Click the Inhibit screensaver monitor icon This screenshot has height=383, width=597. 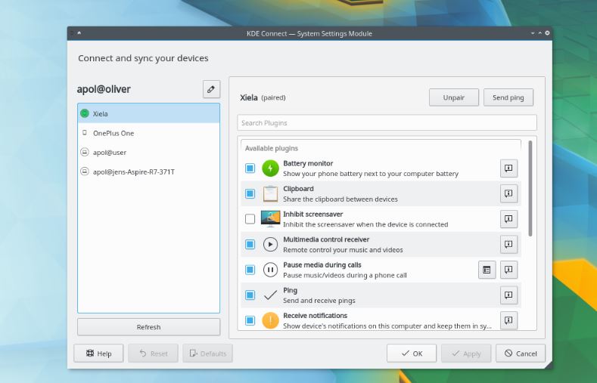[270, 219]
